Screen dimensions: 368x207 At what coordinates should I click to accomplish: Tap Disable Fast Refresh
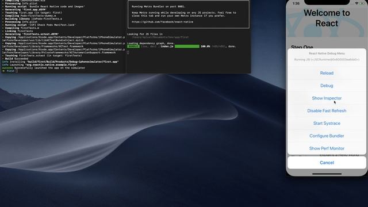point(327,111)
